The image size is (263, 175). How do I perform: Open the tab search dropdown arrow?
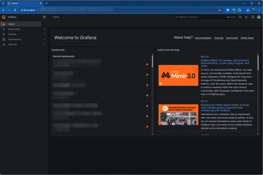[3, 3]
